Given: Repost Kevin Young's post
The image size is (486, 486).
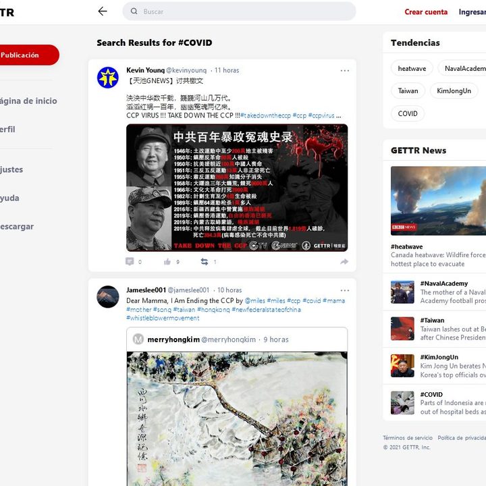Looking at the screenshot, I should [x=204, y=262].
